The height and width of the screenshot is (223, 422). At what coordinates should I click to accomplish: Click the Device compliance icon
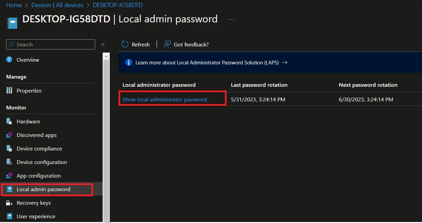coord(9,148)
